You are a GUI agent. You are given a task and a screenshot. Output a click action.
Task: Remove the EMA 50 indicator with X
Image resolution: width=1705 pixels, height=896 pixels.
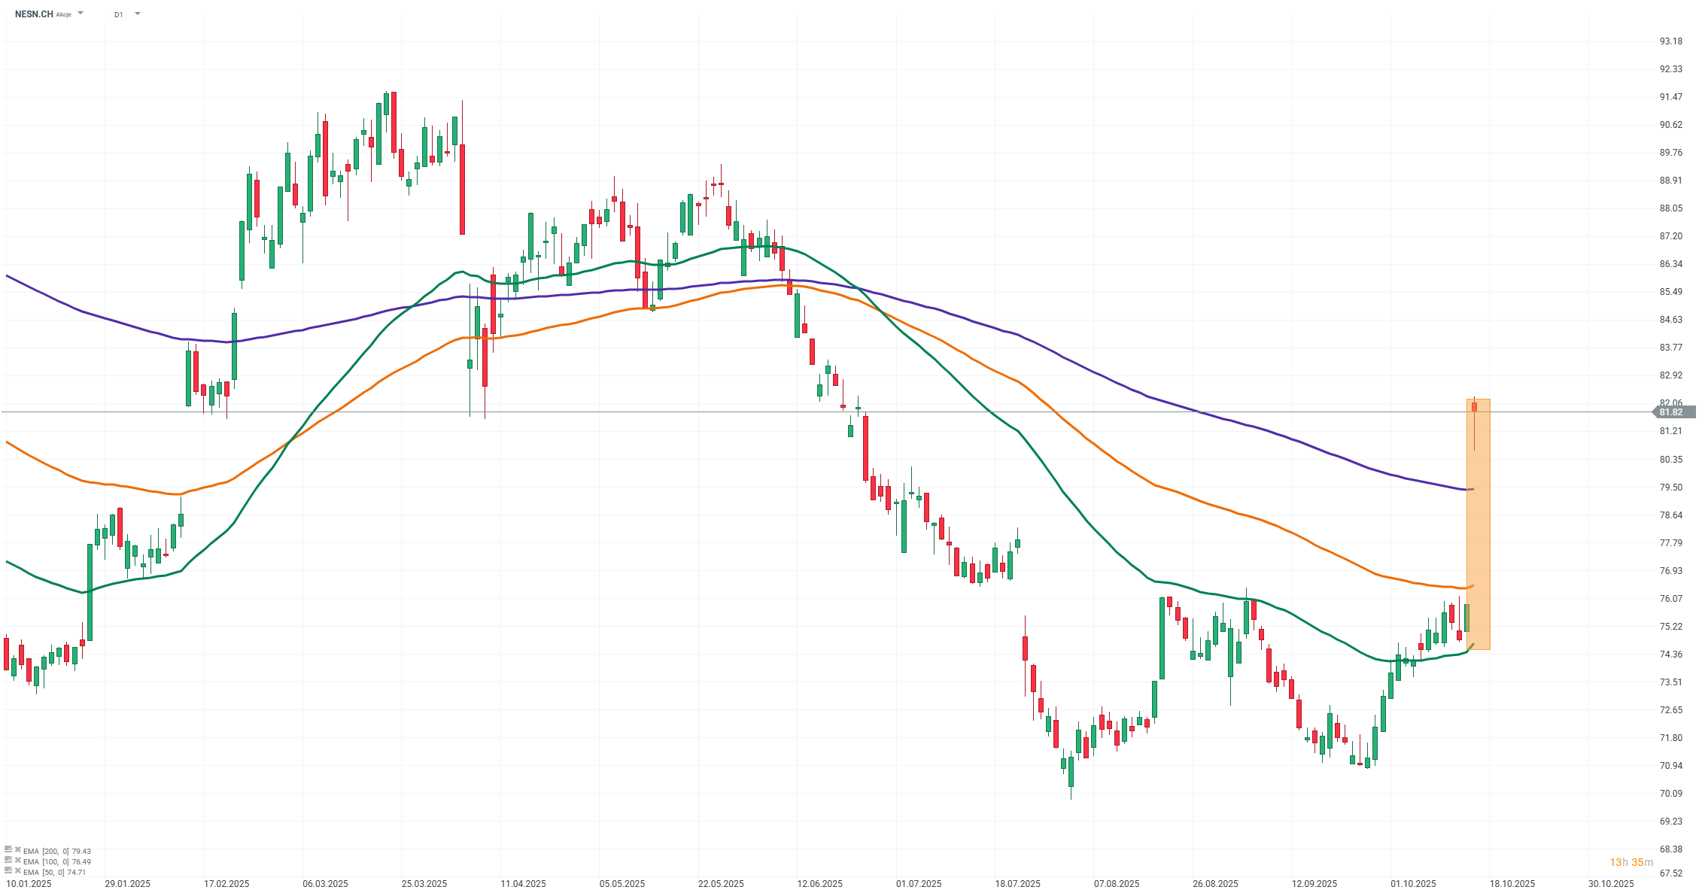(x=17, y=872)
